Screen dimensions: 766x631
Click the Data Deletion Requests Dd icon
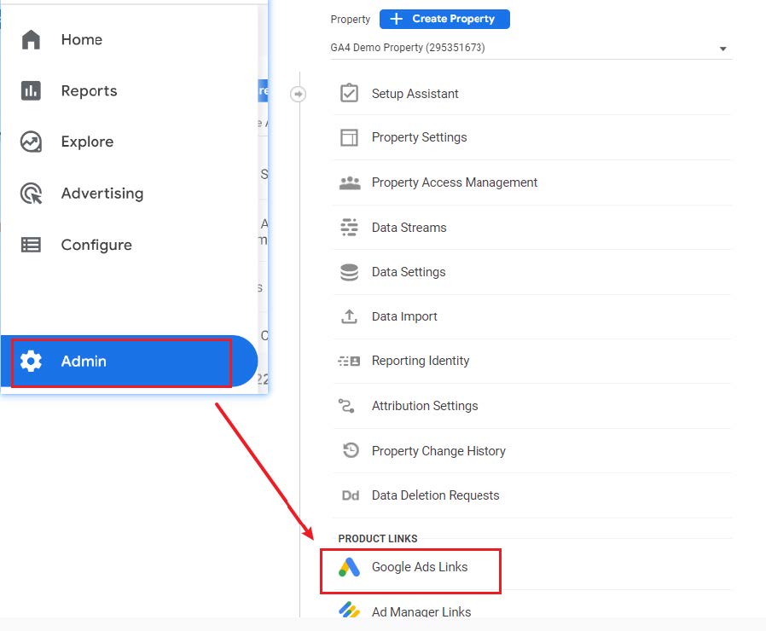[x=351, y=495]
